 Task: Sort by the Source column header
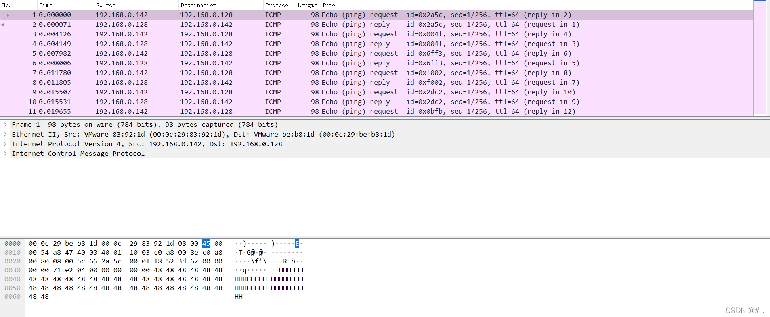136,5
